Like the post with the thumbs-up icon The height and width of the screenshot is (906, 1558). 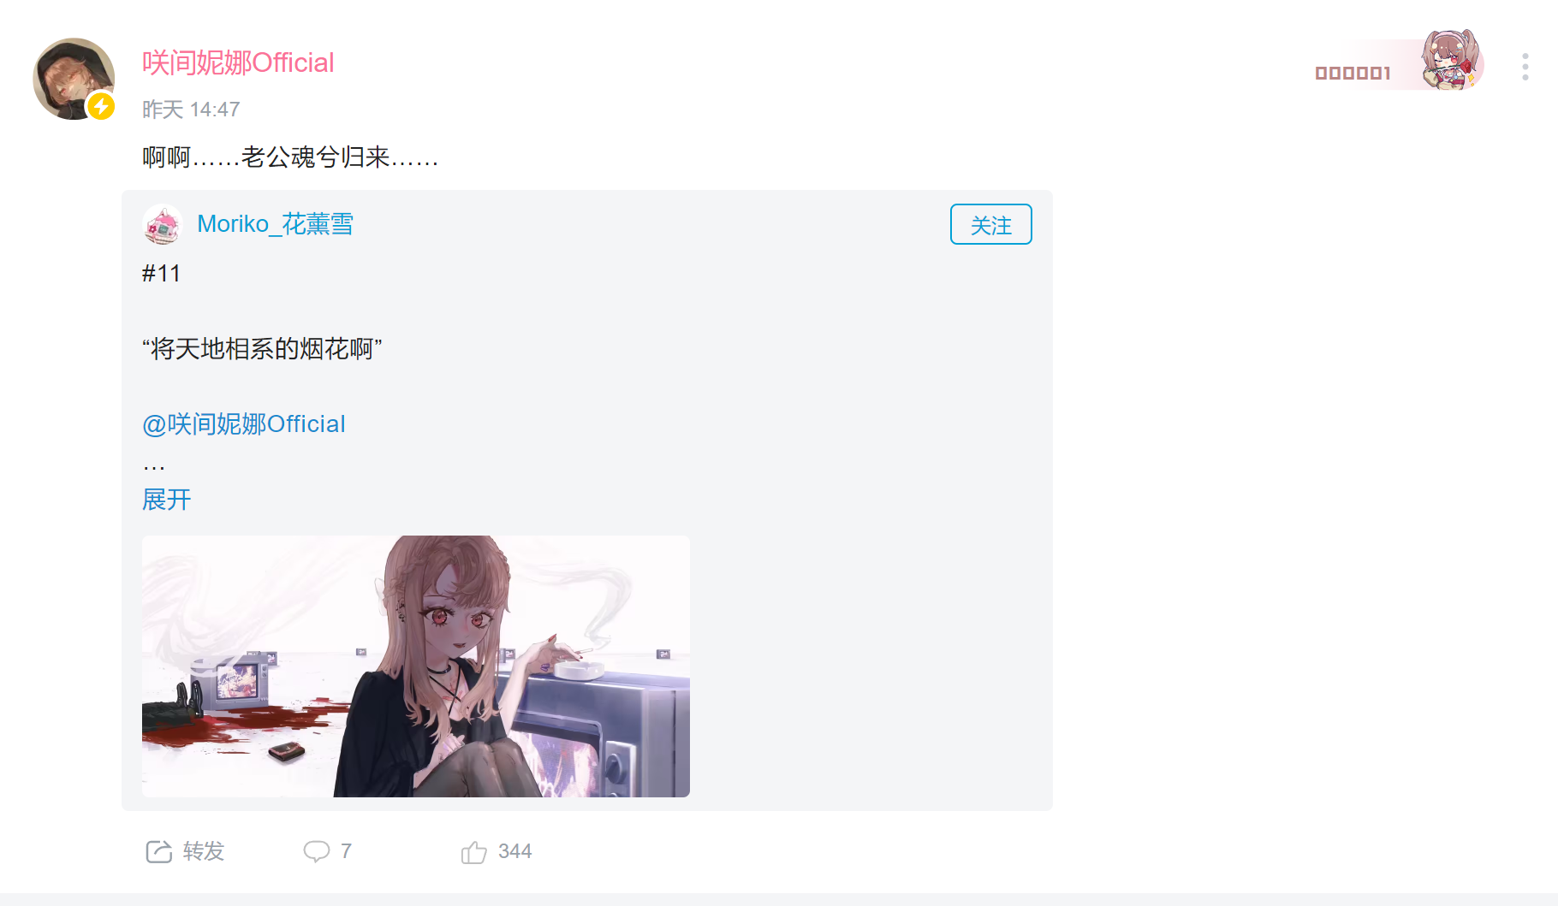coord(473,851)
